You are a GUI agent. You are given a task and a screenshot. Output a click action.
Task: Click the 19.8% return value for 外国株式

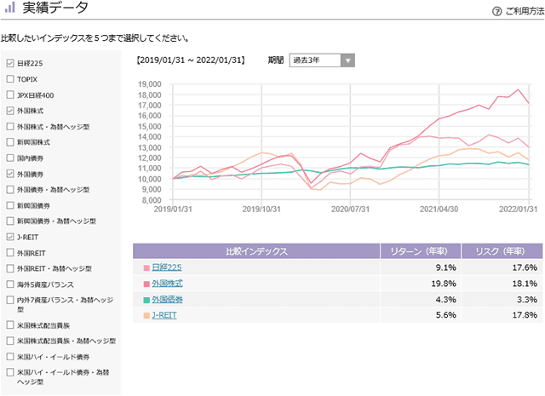[x=444, y=284]
